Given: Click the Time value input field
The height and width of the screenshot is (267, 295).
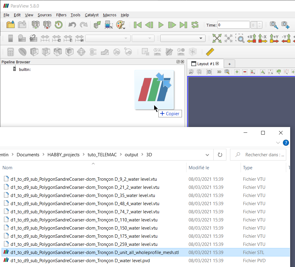Looking at the screenshot, I should pyautogui.click(x=233, y=25).
